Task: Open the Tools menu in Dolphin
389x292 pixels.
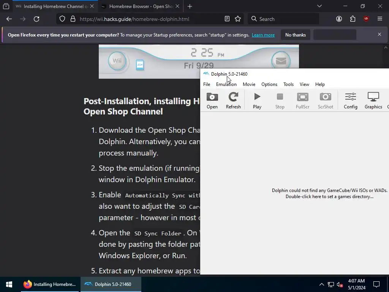Action: click(289, 84)
